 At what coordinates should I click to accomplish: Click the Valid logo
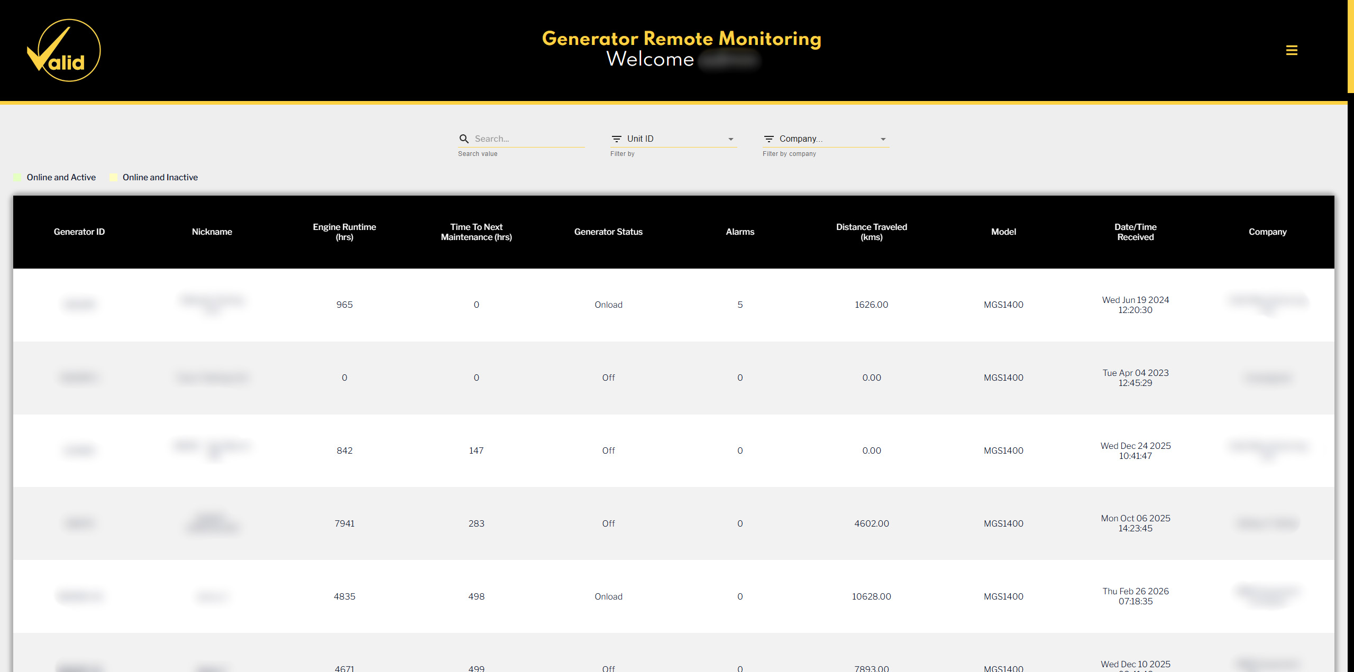pyautogui.click(x=63, y=50)
